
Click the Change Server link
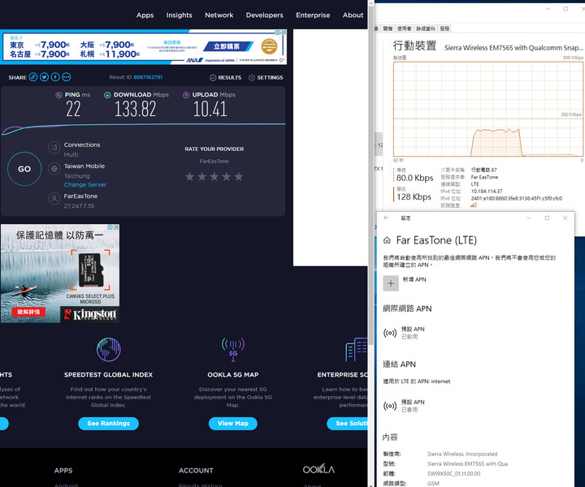point(85,184)
